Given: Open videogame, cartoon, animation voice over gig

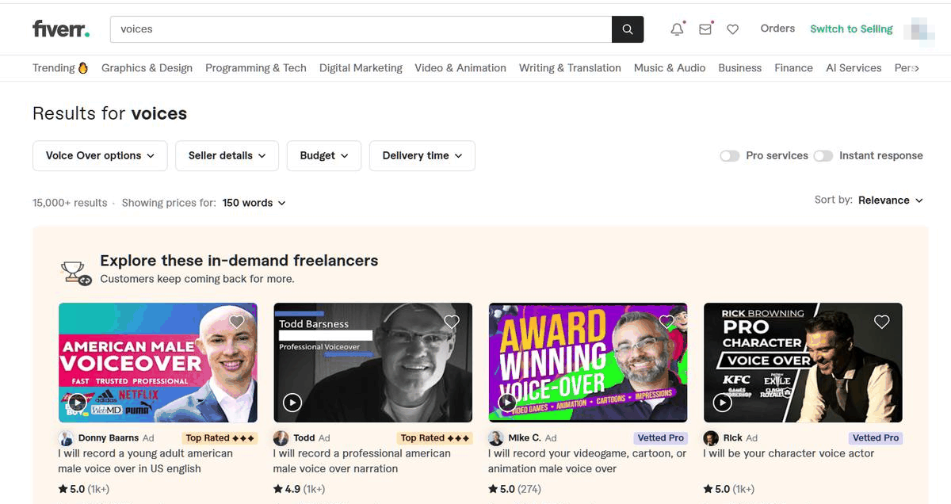Looking at the screenshot, I should (x=587, y=461).
